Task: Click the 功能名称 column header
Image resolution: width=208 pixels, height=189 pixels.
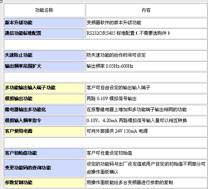Action: tap(44, 10)
